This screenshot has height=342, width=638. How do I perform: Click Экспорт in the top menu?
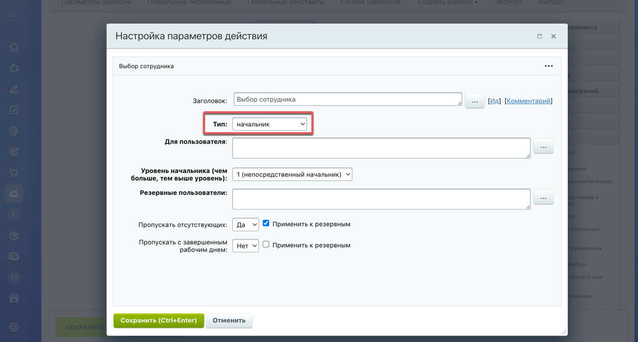tap(508, 2)
